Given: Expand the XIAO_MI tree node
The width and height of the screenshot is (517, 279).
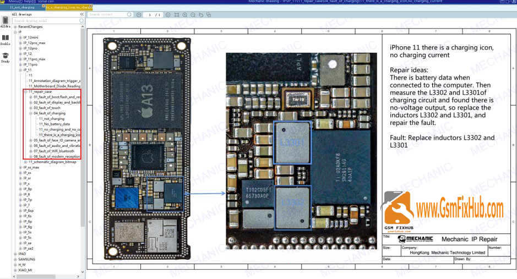Looking at the screenshot, I should click(15, 270).
